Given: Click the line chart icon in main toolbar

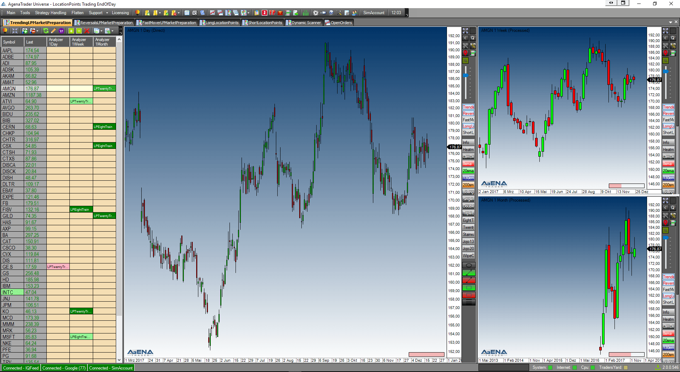Looking at the screenshot, I should (x=212, y=13).
